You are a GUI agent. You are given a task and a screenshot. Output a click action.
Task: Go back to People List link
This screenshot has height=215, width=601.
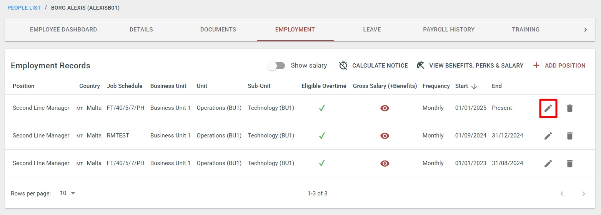(24, 8)
